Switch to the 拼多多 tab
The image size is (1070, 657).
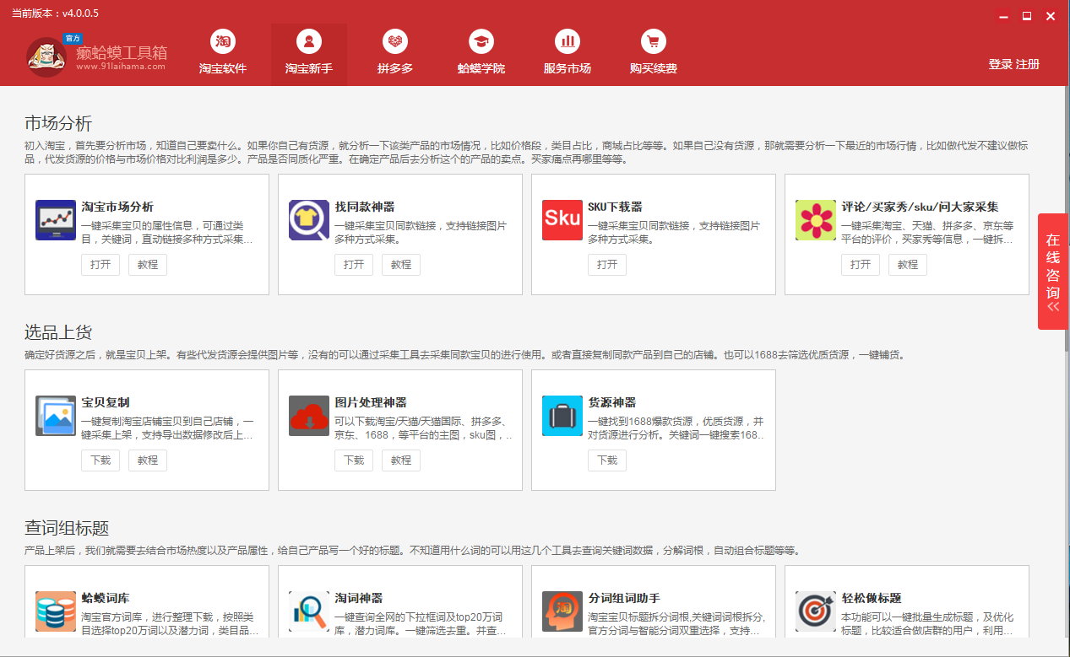(395, 54)
